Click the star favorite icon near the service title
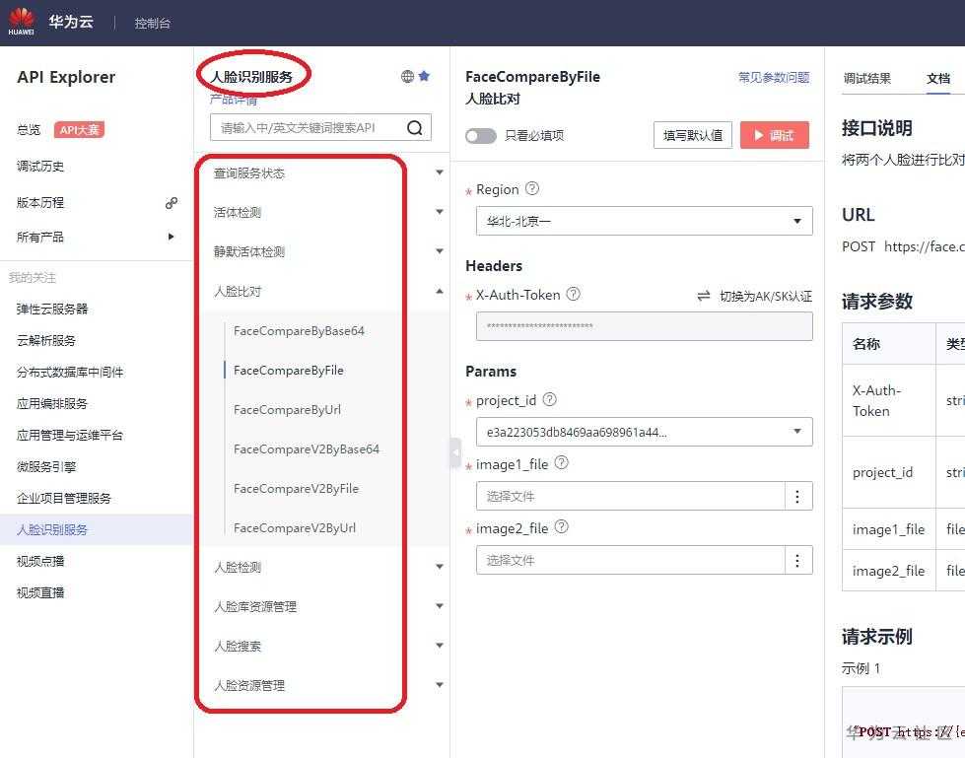This screenshot has height=758, width=965. (424, 74)
